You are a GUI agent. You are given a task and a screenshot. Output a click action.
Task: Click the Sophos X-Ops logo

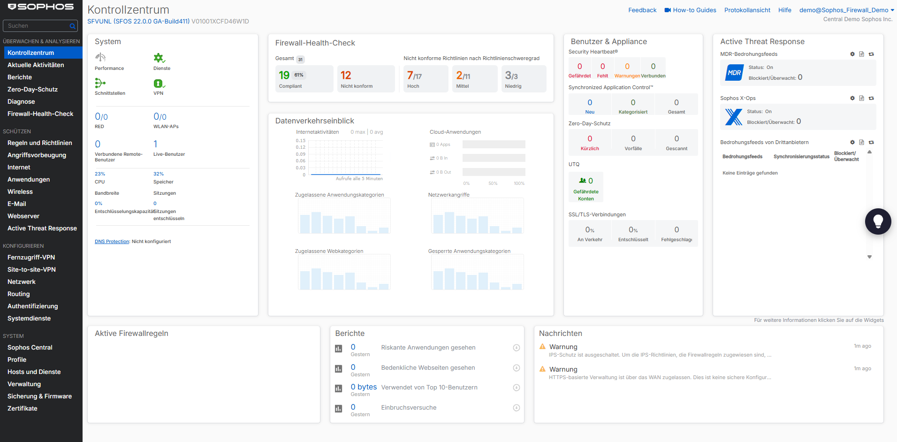pyautogui.click(x=734, y=117)
